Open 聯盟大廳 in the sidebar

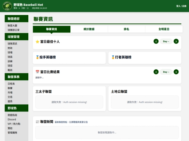[12, 25]
